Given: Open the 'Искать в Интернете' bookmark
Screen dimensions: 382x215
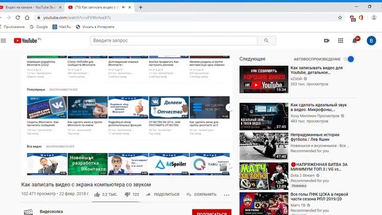Looking at the screenshot, I should (x=95, y=27).
